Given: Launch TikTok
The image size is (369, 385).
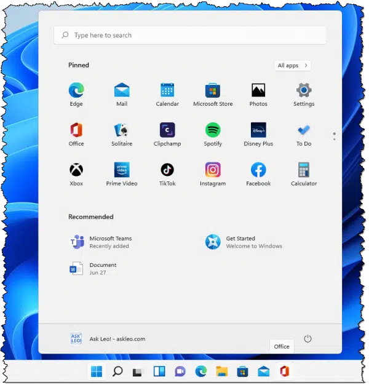Looking at the screenshot, I should 167,174.
